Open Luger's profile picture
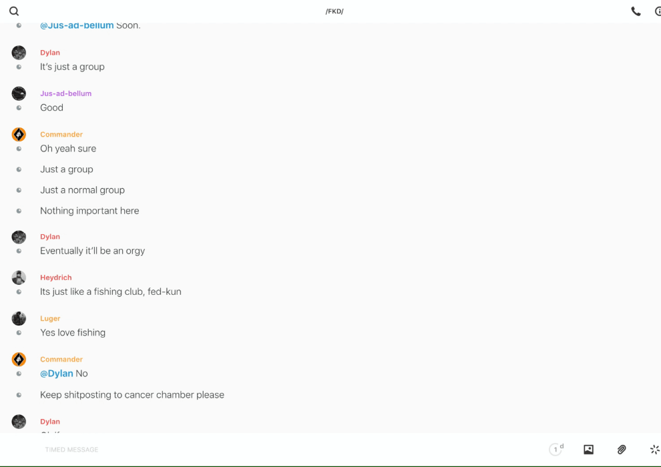The height and width of the screenshot is (467, 661). 19,319
